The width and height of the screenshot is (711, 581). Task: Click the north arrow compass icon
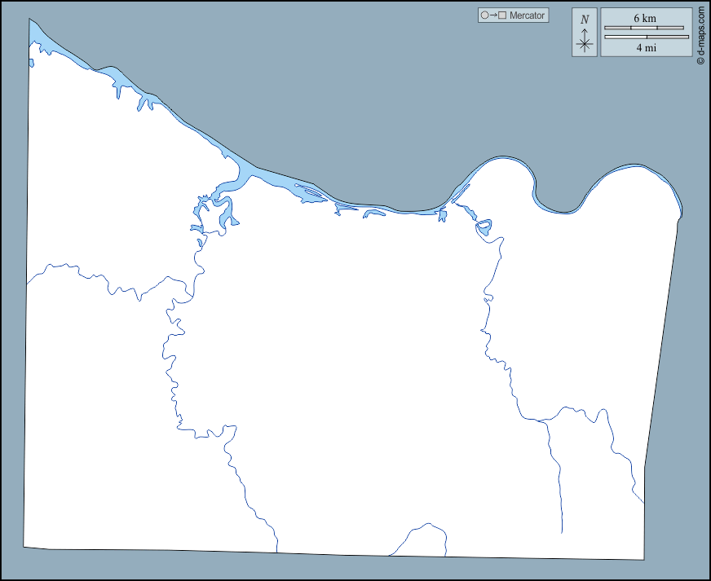tap(585, 32)
